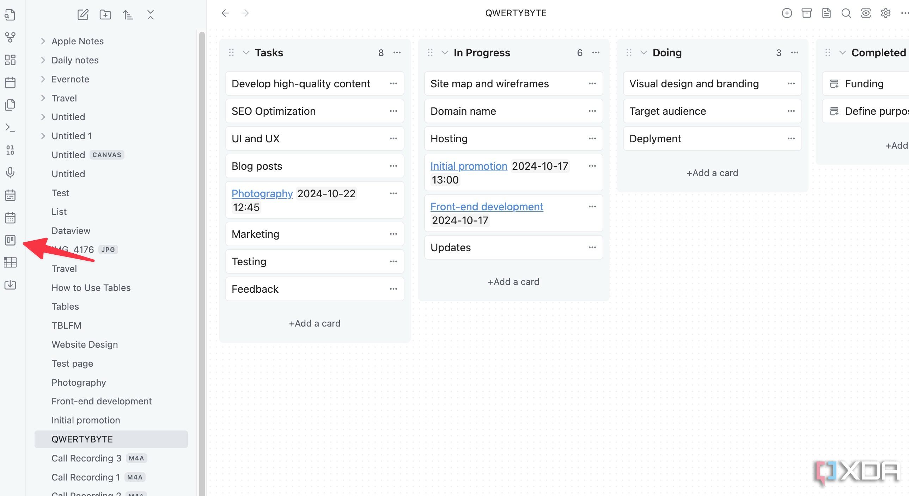
Task: Open overflow menu on Tasks column
Action: click(397, 52)
